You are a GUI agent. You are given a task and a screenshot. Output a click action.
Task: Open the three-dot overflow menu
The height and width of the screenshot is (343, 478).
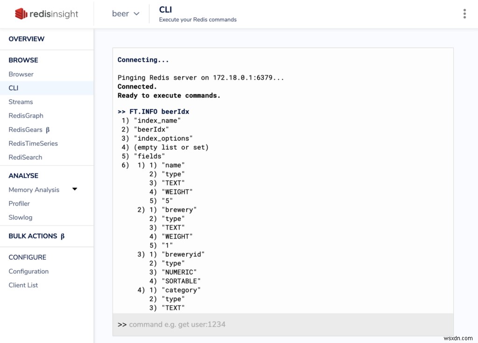click(464, 14)
